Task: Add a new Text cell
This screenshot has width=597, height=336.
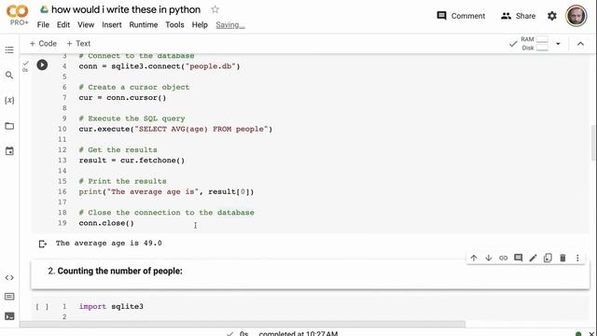Action: pos(78,44)
